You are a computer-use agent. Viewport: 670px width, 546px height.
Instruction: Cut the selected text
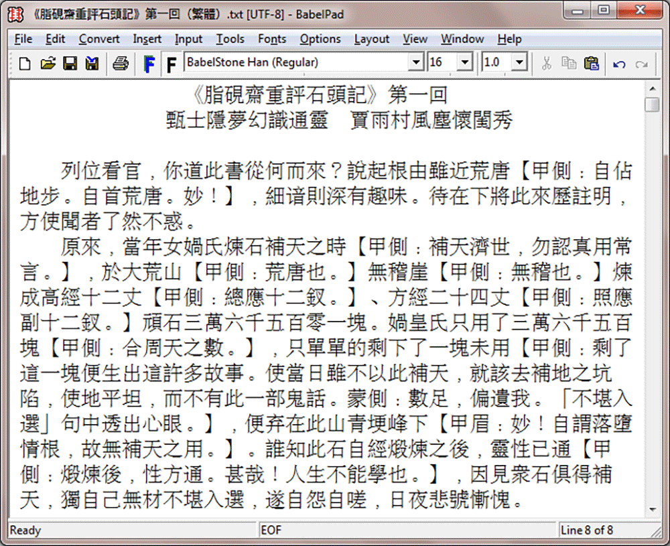click(546, 63)
